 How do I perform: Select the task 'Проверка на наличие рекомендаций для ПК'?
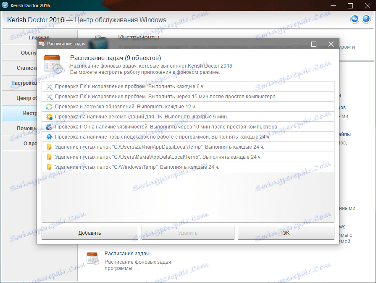pos(188,117)
